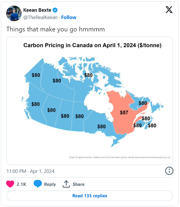Click the blue verified badge
180x207 pixels.
click(55, 10)
